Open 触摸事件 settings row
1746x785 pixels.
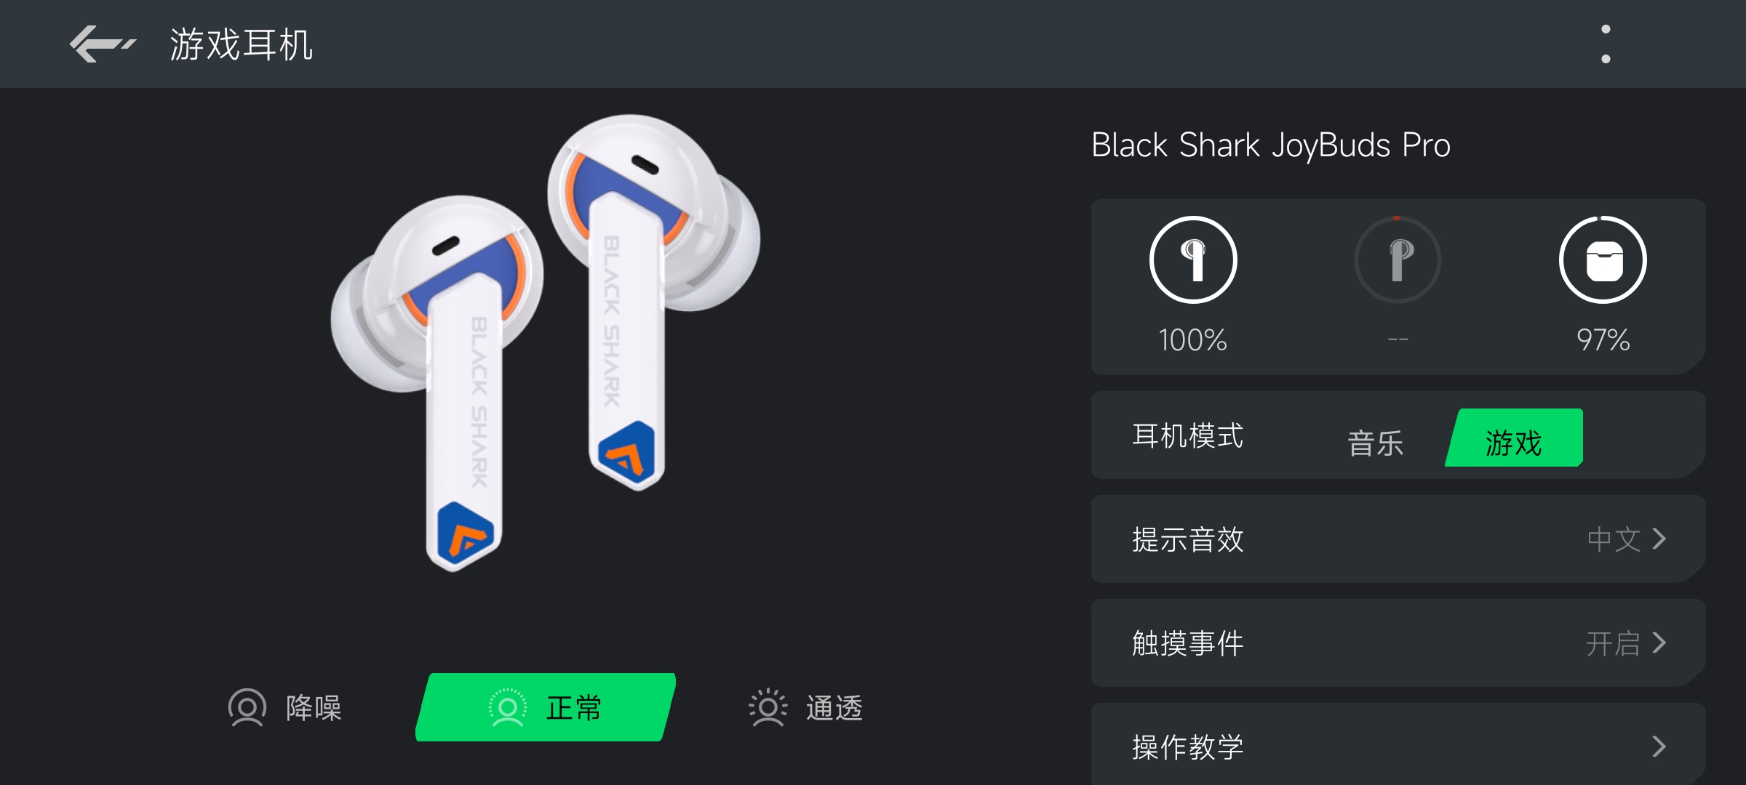(x=1398, y=643)
